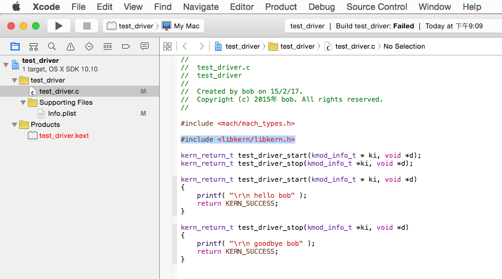Show the Symbol navigator
502x279 pixels.
coord(33,47)
